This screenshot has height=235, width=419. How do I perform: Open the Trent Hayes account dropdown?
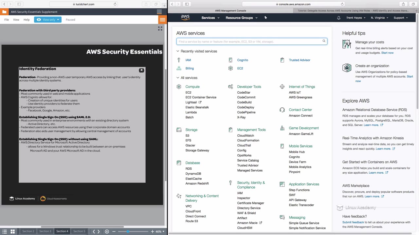(356, 18)
